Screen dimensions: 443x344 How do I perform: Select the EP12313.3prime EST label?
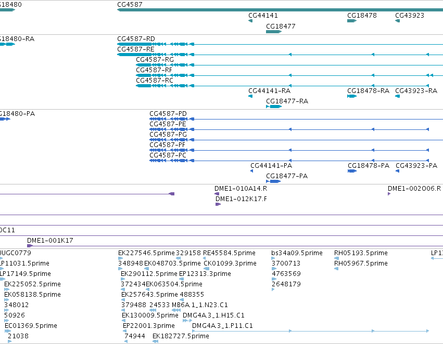[205, 274]
